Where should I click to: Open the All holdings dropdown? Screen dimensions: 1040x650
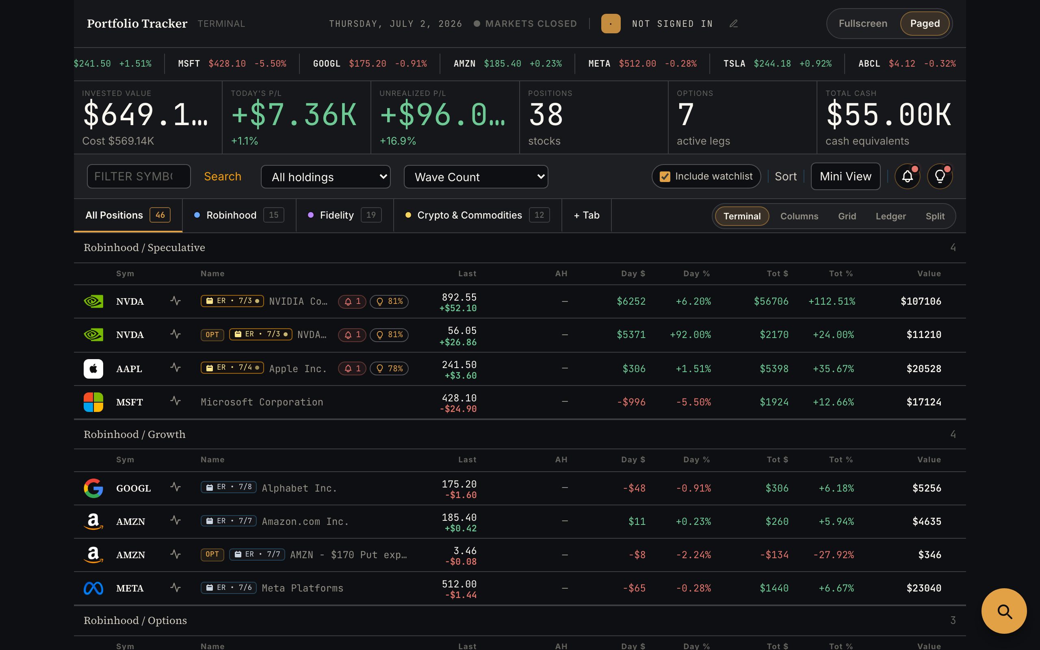pyautogui.click(x=326, y=177)
